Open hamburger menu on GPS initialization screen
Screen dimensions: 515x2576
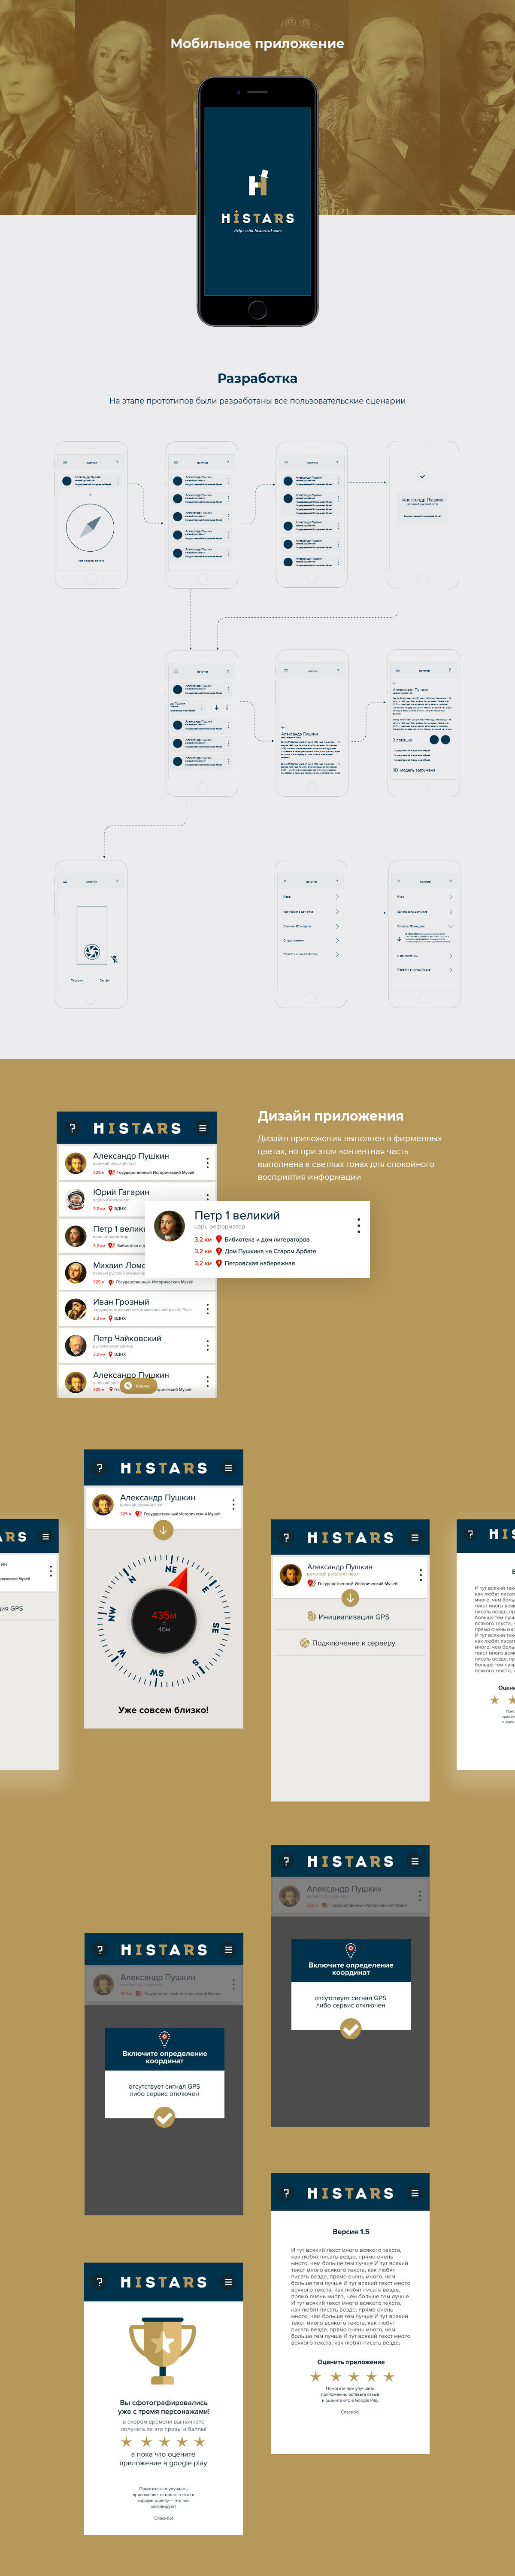click(x=415, y=1538)
